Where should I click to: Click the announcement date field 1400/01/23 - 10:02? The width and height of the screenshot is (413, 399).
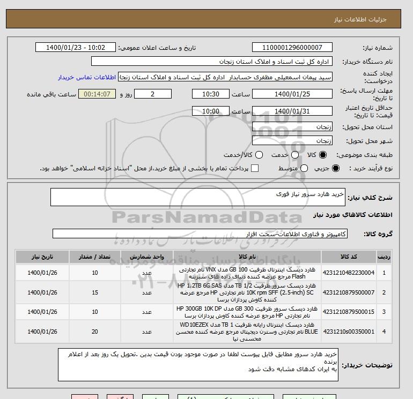pyautogui.click(x=76, y=47)
